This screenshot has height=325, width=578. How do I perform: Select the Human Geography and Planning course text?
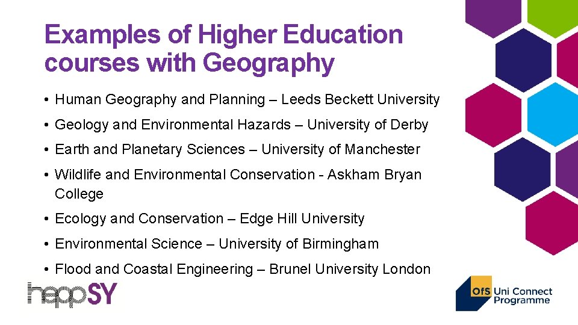coord(160,100)
